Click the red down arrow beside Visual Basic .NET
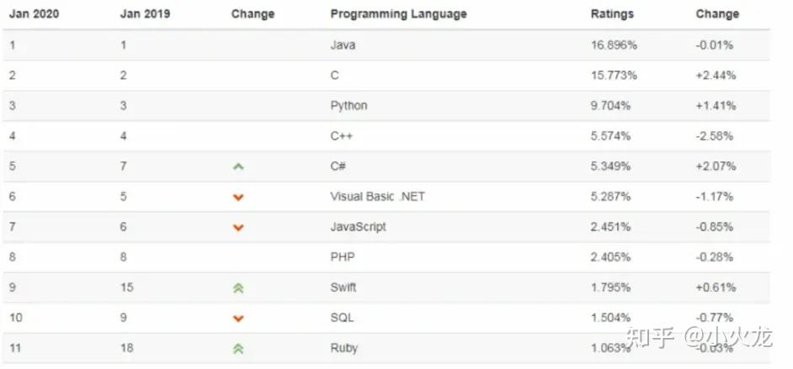This screenshot has width=793, height=369. click(x=238, y=198)
